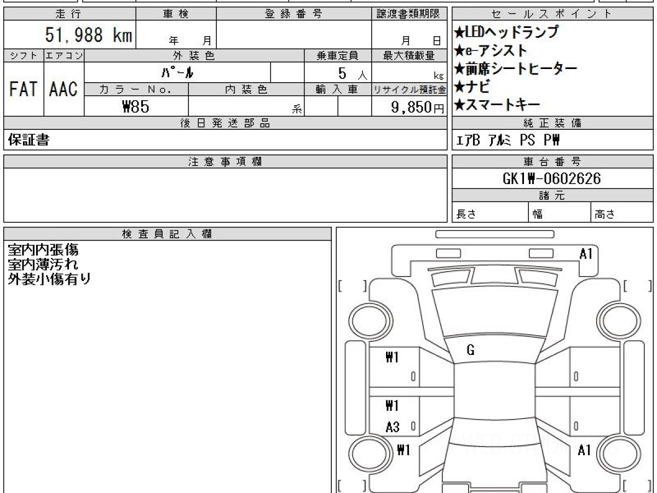The width and height of the screenshot is (657, 493).
Task: Click the ★前席シートヒーター entry
Action: pyautogui.click(x=516, y=68)
